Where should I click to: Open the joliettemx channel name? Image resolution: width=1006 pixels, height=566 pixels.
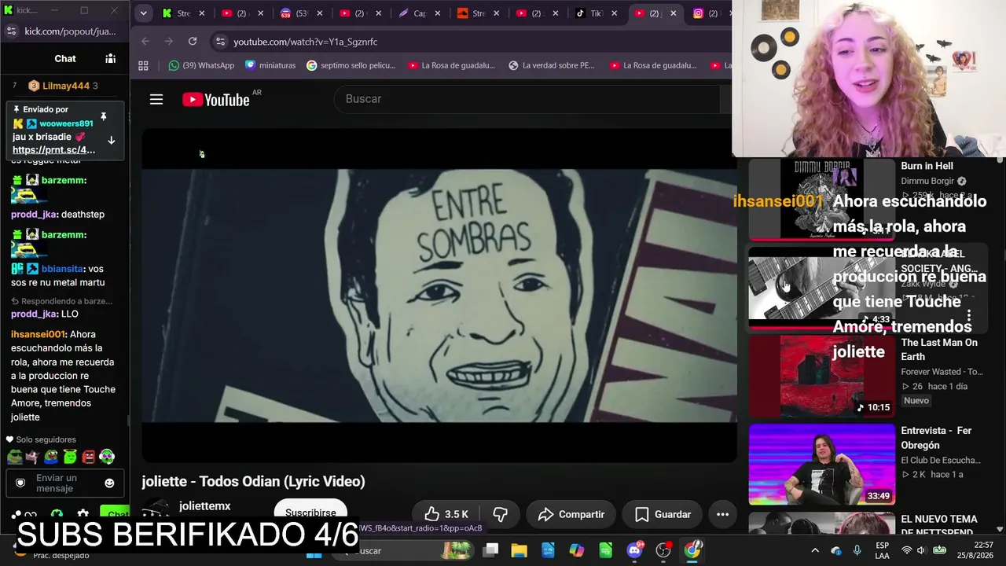click(x=204, y=506)
